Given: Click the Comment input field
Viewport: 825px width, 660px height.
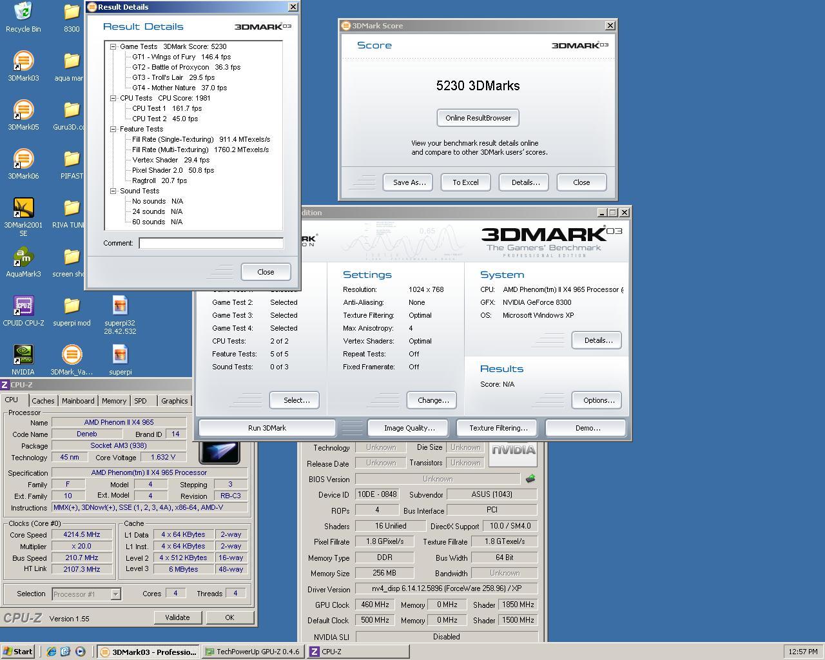Looking at the screenshot, I should click(211, 243).
